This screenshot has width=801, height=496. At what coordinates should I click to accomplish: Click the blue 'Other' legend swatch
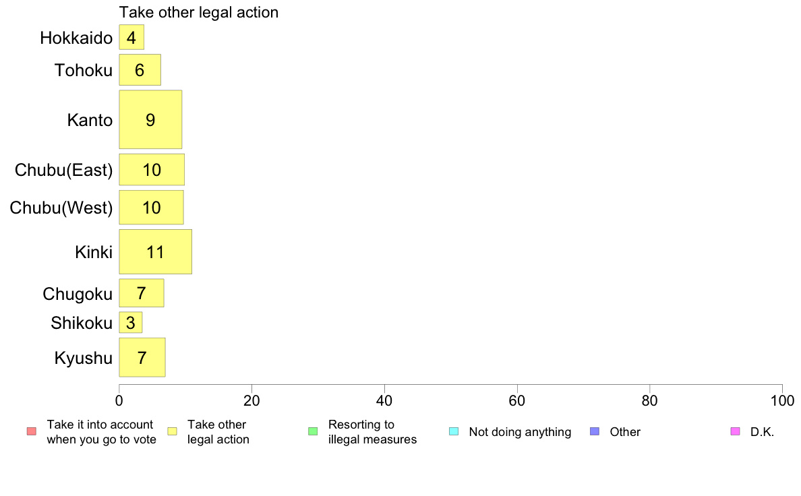pos(595,431)
